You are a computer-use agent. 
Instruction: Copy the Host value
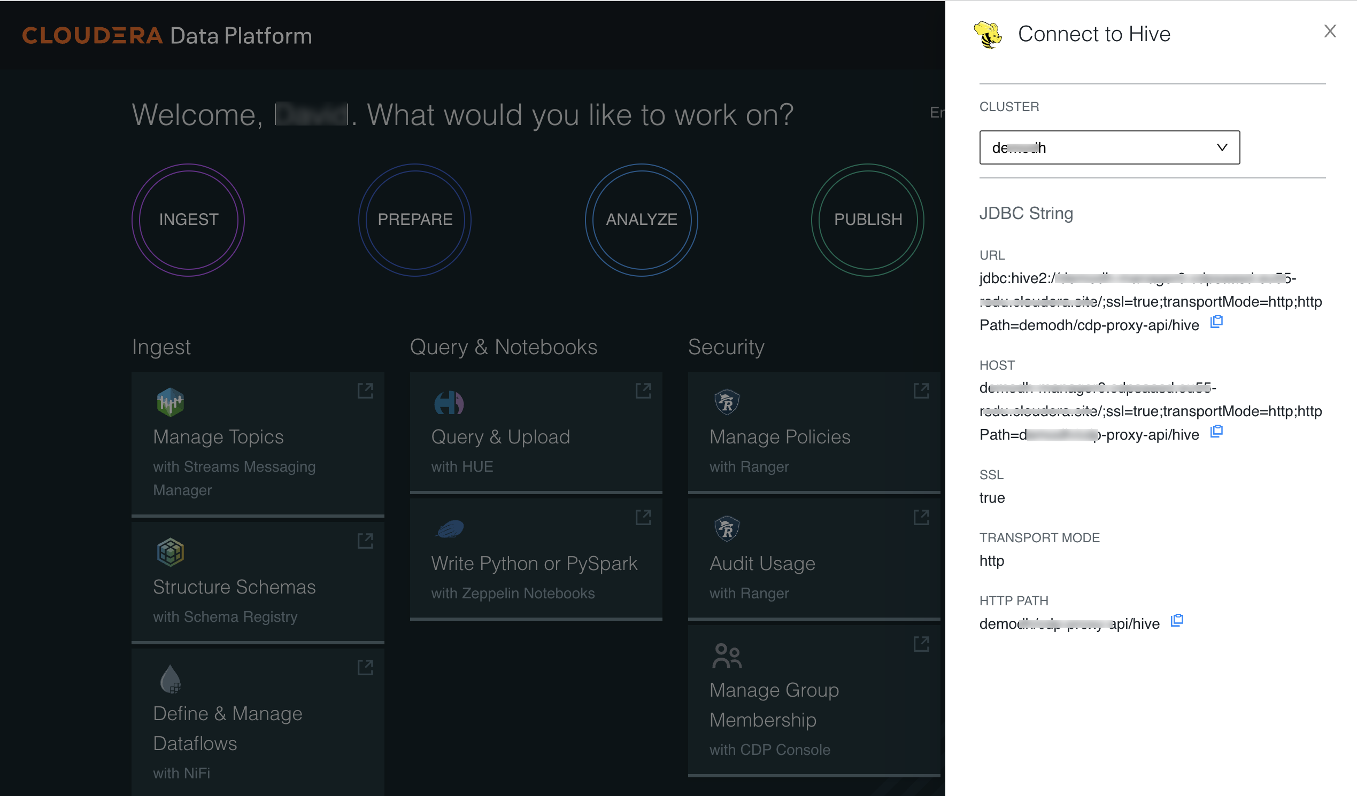click(x=1216, y=431)
